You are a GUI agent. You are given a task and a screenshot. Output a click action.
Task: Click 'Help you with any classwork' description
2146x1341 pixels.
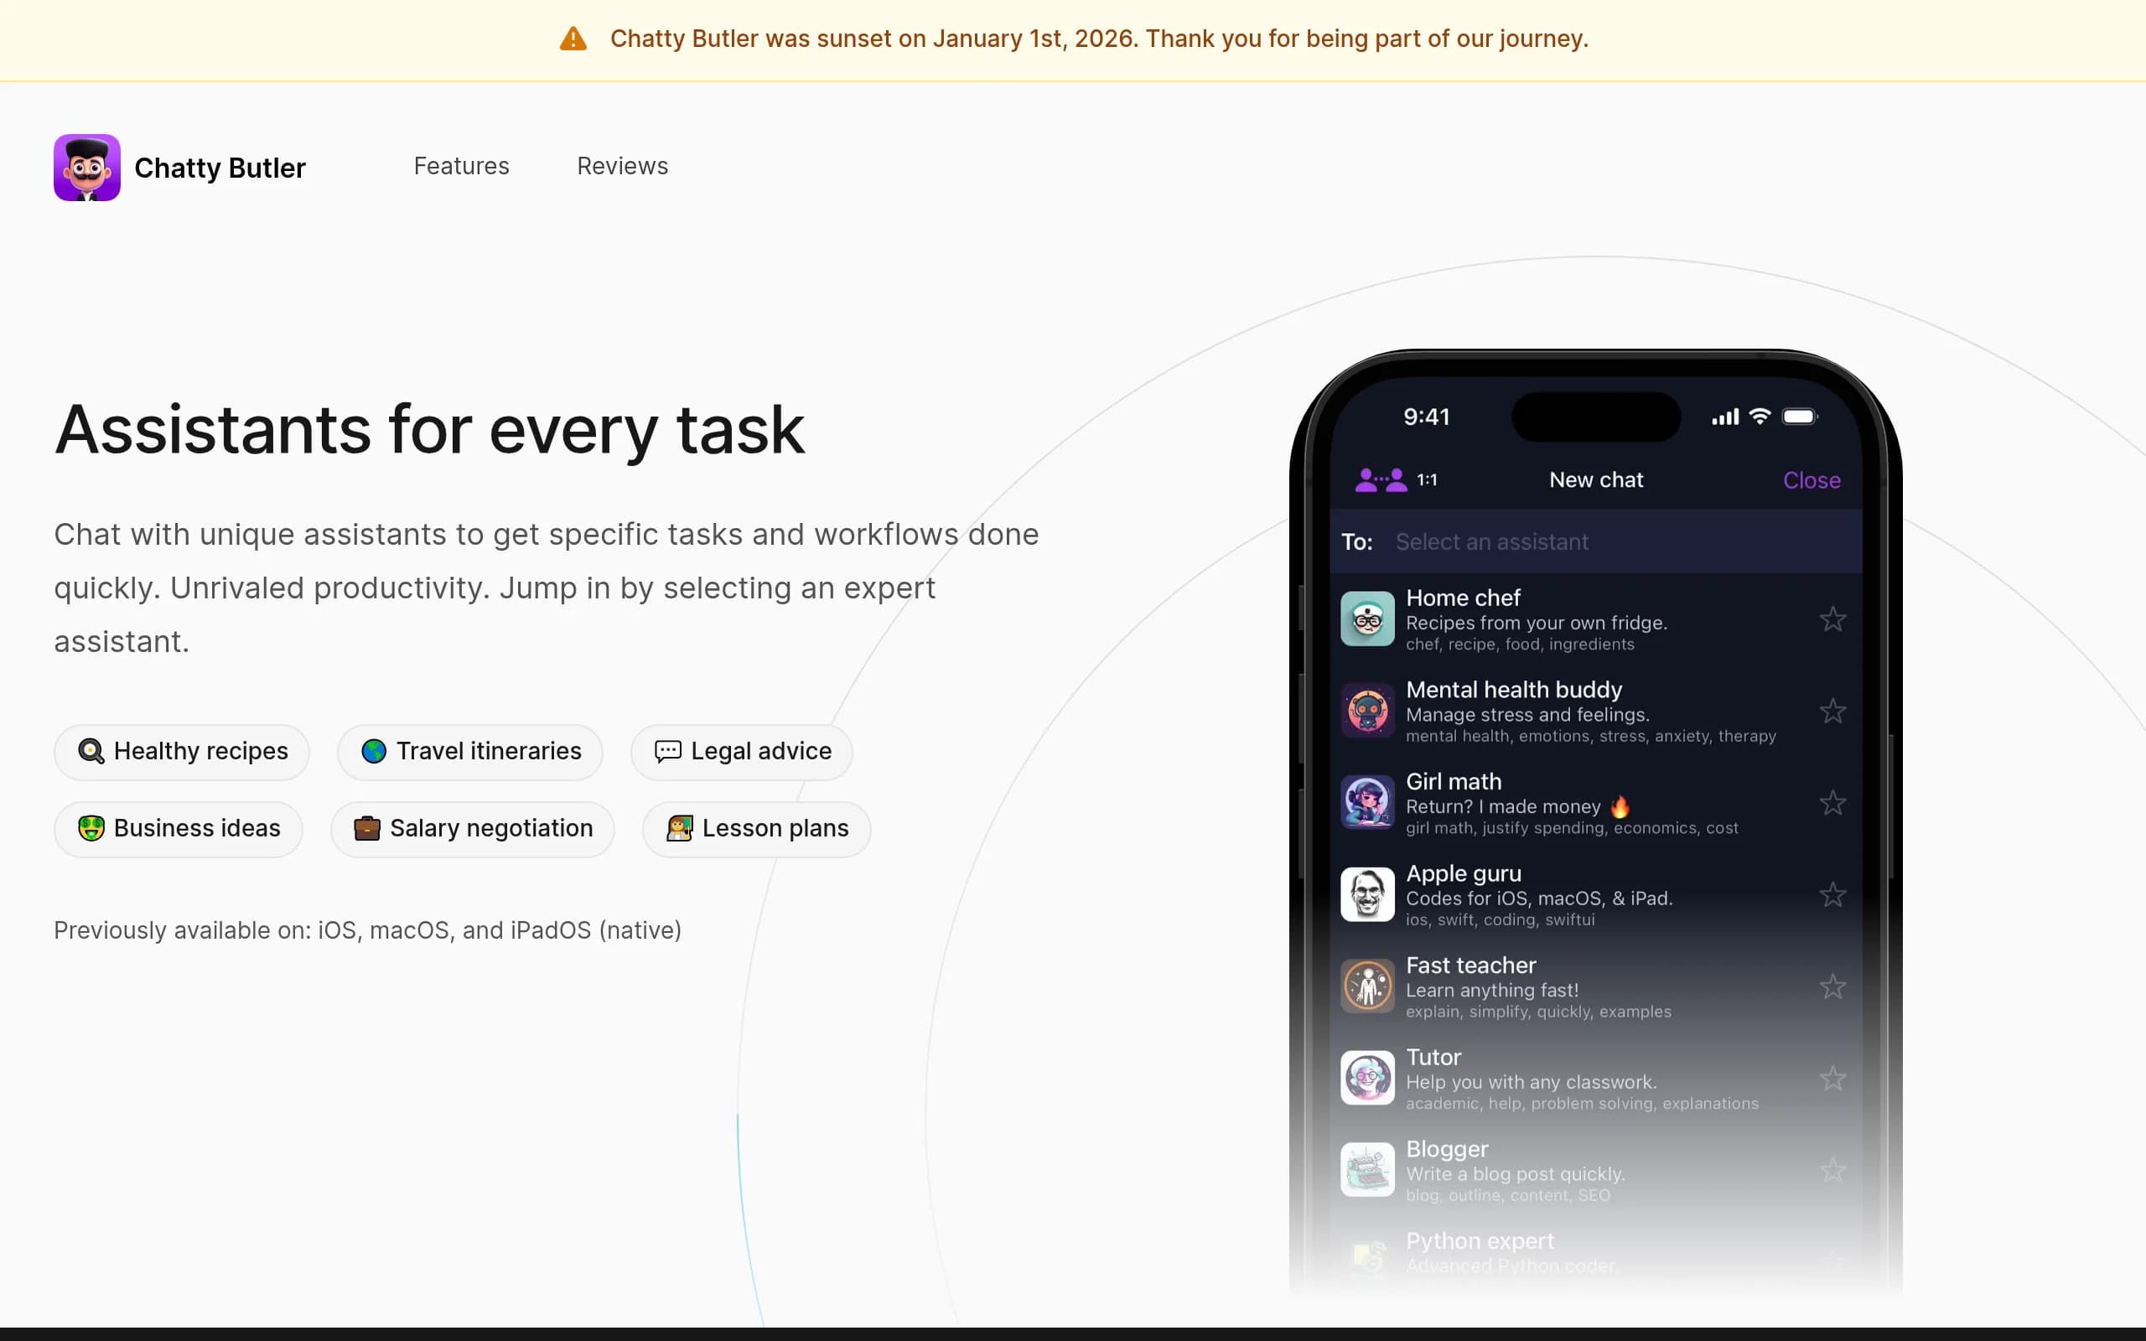pyautogui.click(x=1531, y=1082)
